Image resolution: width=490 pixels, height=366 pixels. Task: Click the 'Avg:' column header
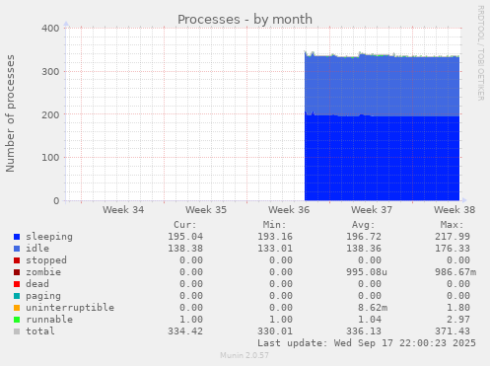pyautogui.click(x=364, y=225)
